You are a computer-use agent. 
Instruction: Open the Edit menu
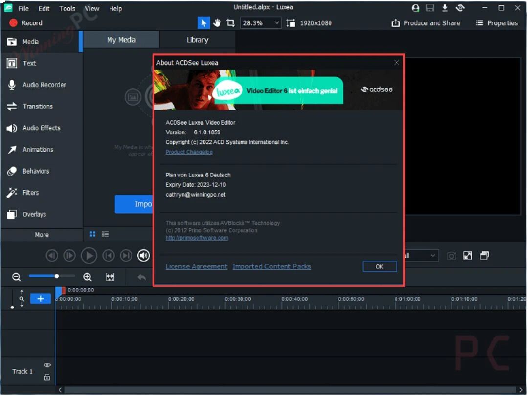coord(44,8)
